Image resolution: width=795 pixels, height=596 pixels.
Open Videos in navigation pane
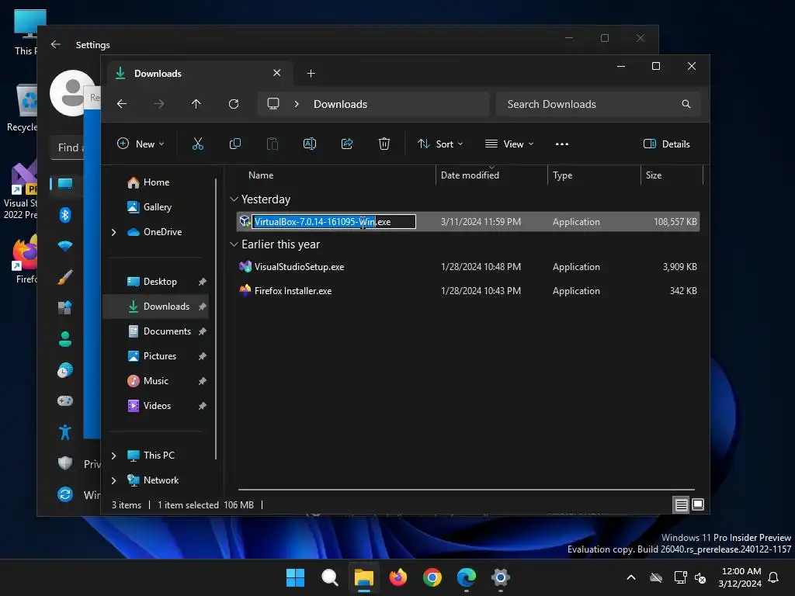point(155,406)
